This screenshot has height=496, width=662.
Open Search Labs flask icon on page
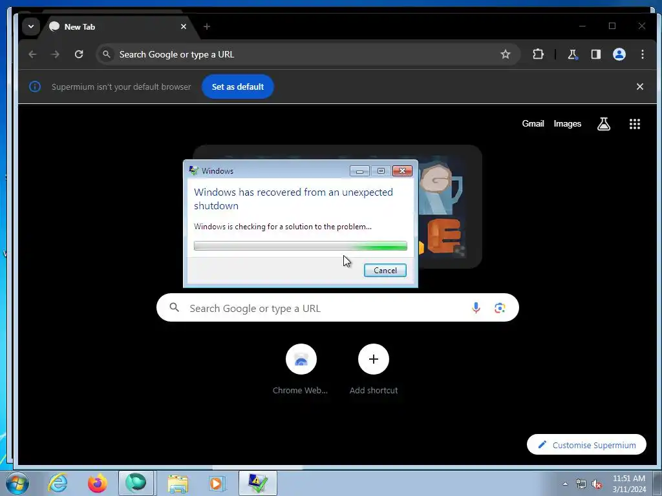[603, 123]
